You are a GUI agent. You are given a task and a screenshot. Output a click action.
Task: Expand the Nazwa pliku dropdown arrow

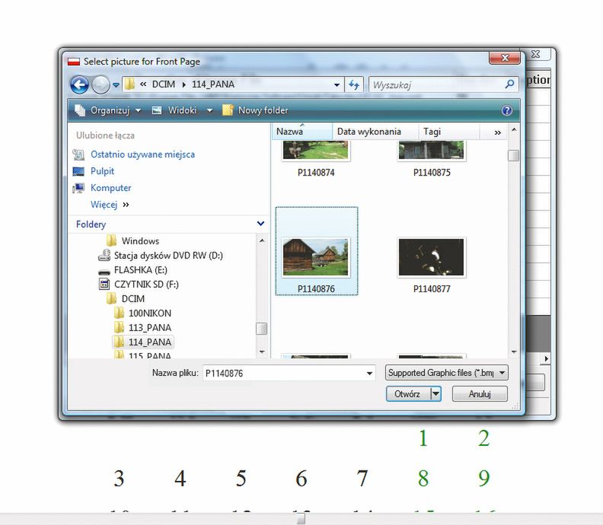coord(369,373)
